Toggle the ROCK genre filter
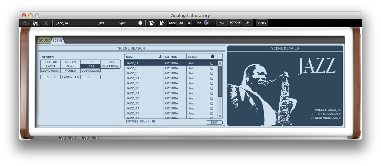The image size is (381, 166). 110,62
